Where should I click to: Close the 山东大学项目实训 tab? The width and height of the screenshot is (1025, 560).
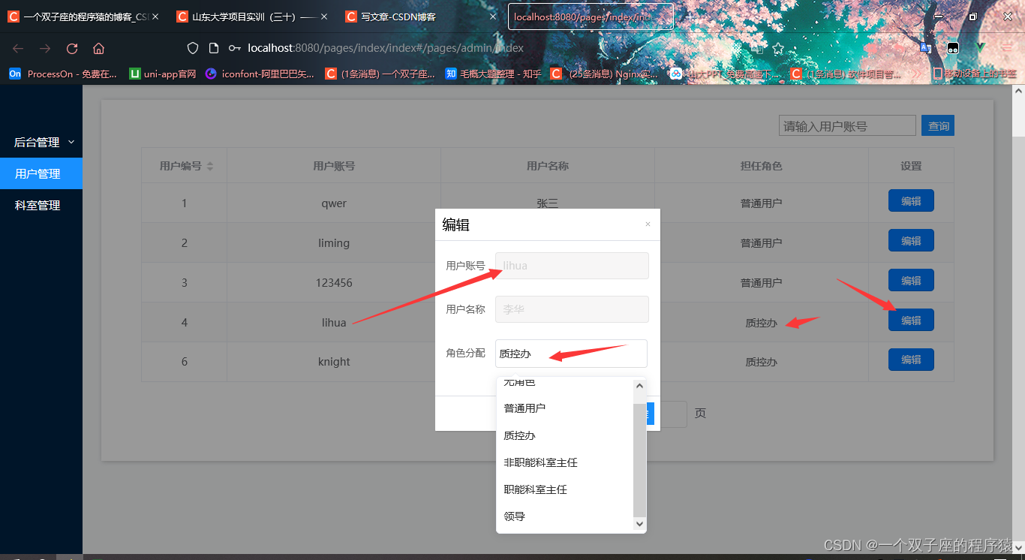coord(324,17)
